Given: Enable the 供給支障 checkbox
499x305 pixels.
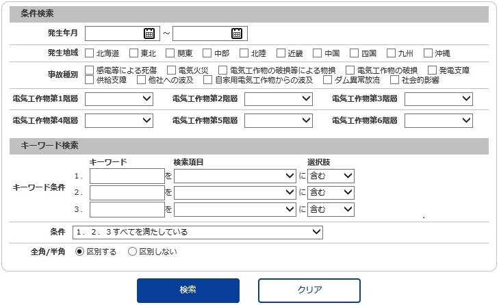Looking at the screenshot, I should point(90,80).
